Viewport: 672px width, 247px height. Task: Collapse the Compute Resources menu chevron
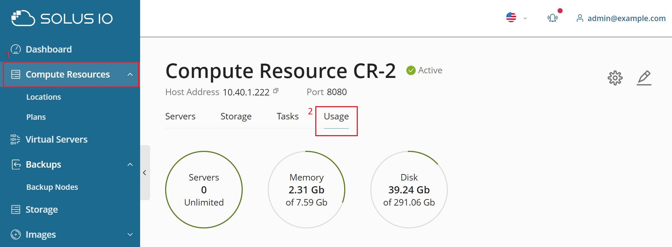coord(130,74)
